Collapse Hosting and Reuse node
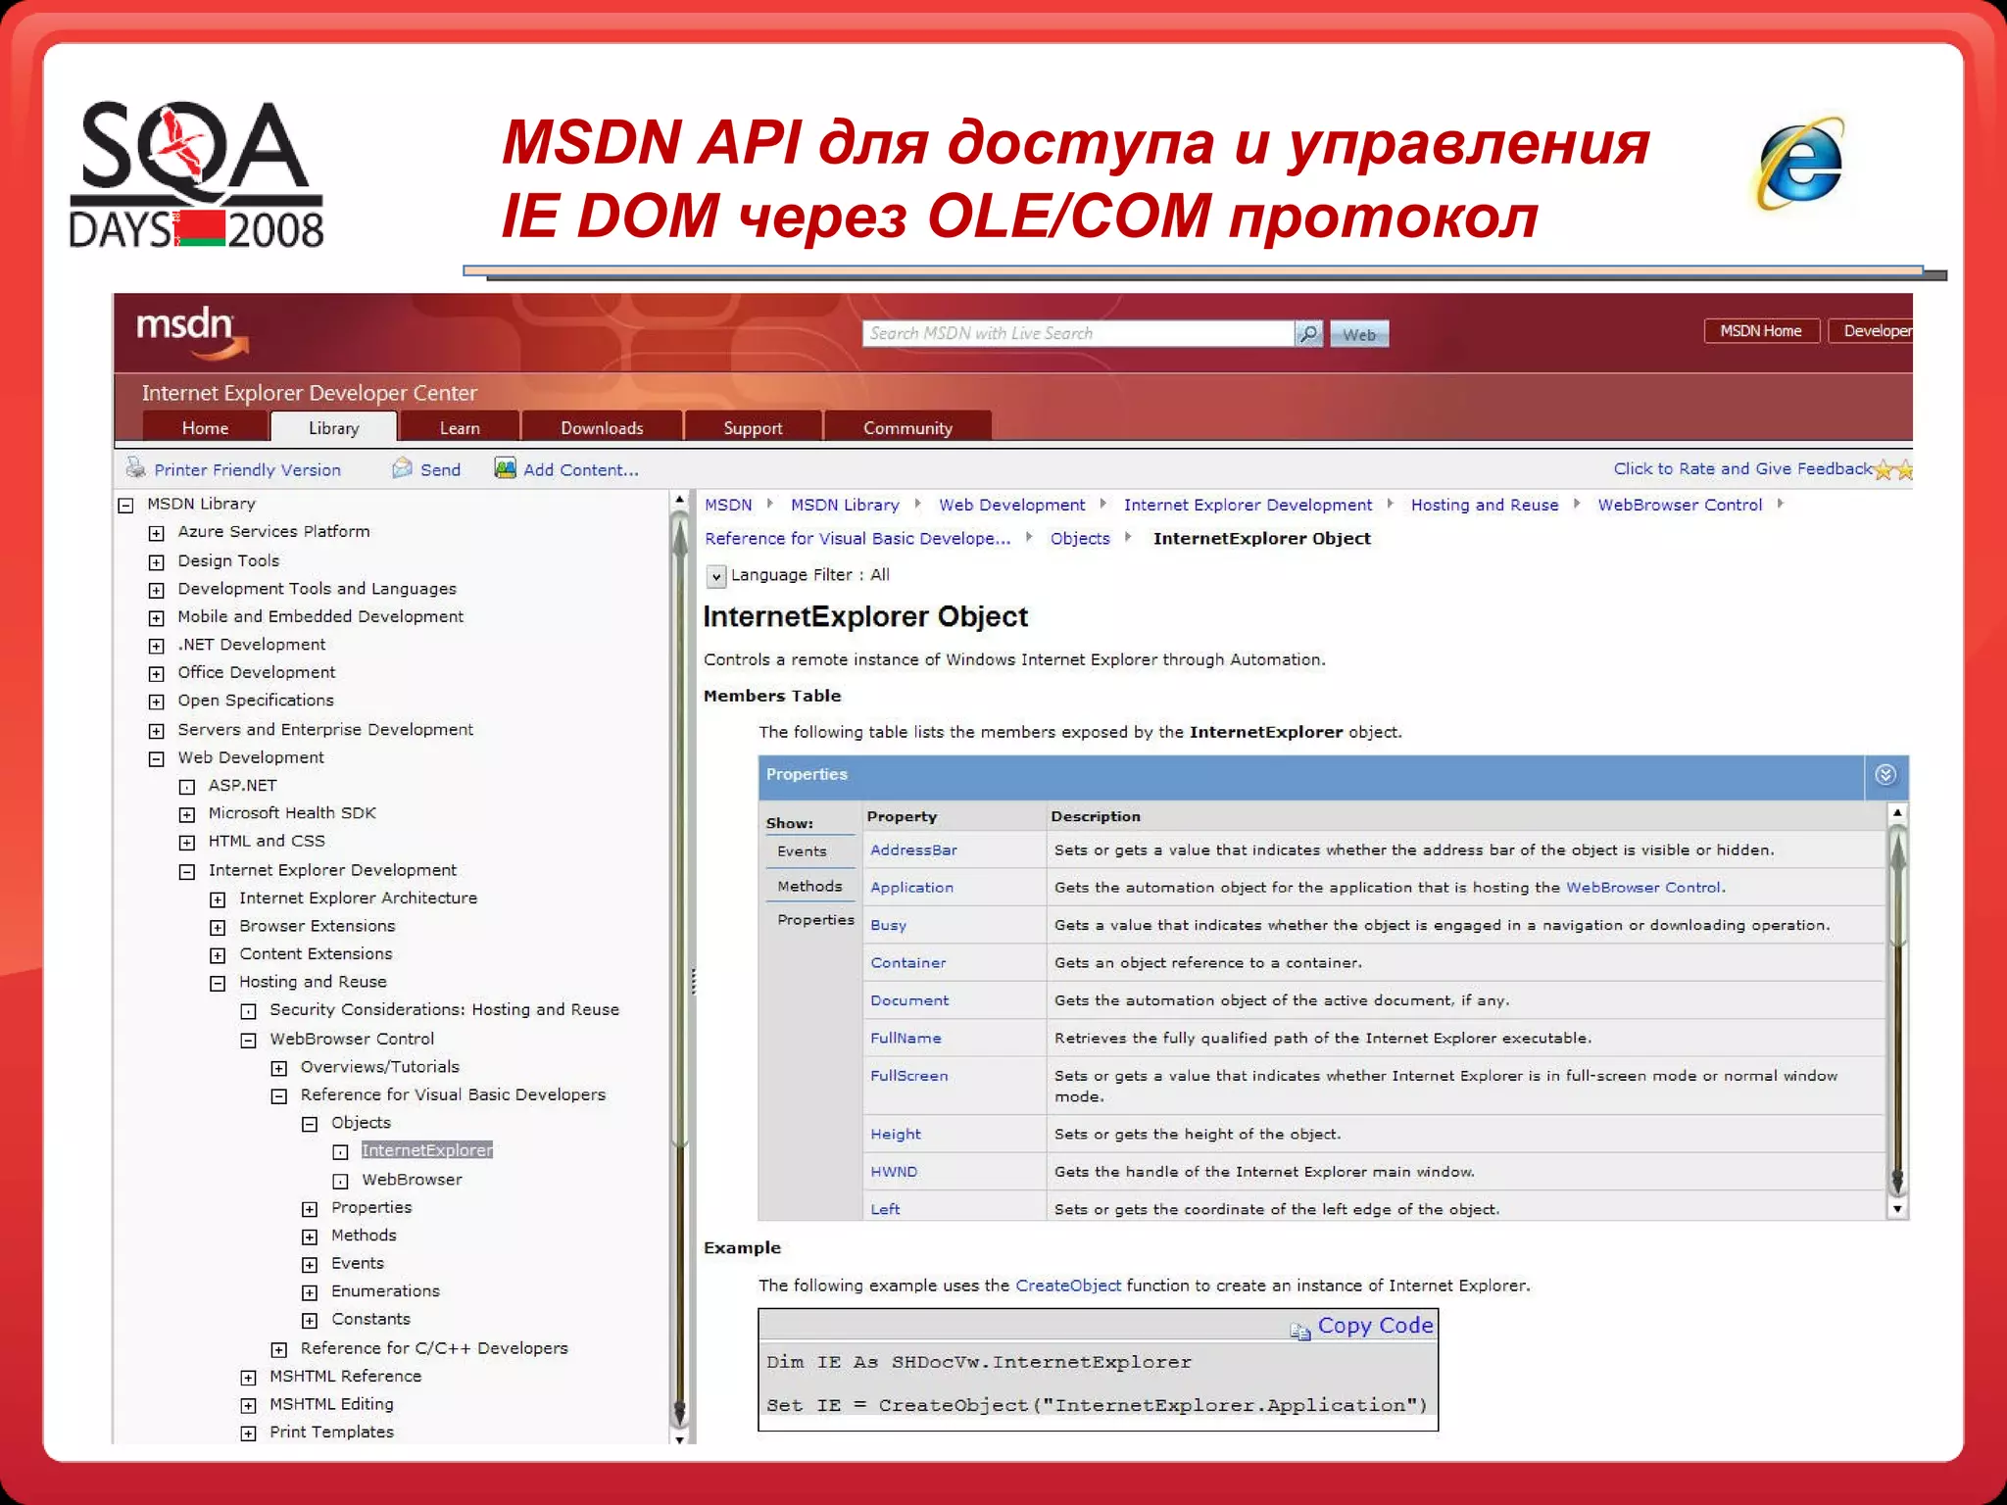Image resolution: width=2007 pixels, height=1505 pixels. [x=218, y=984]
